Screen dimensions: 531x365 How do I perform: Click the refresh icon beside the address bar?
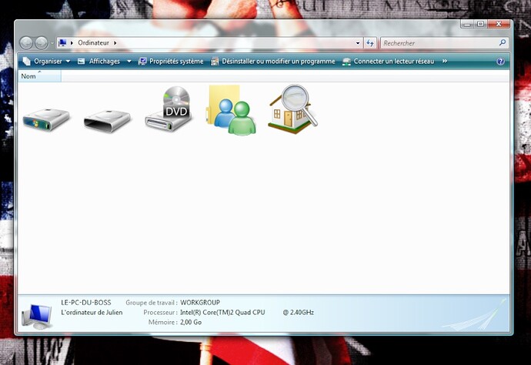tap(370, 43)
